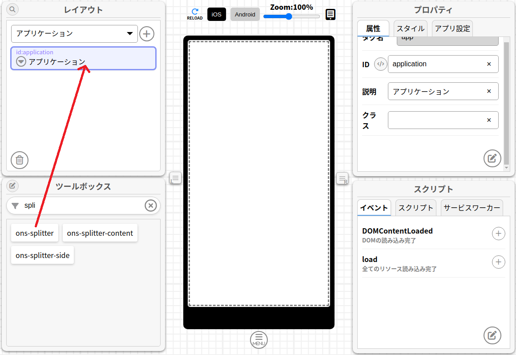Select ons-splitter-side component
Viewport: 516px width, 355px height.
pos(43,255)
